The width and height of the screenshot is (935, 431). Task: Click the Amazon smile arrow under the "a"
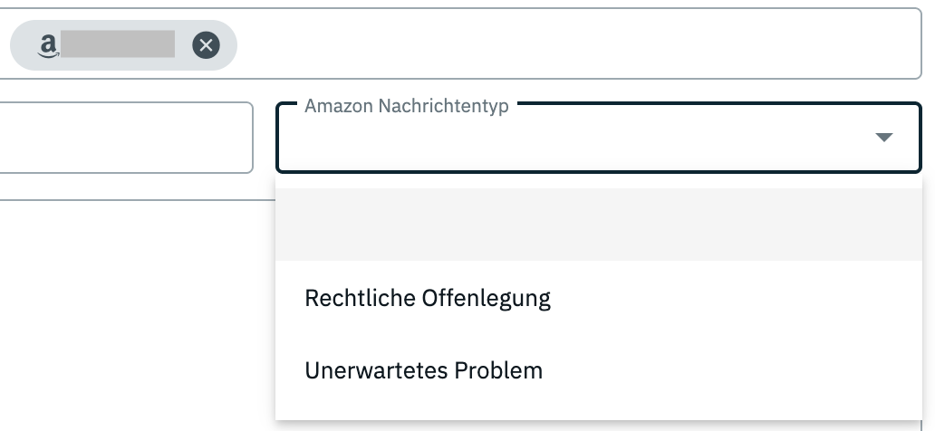pos(48,53)
